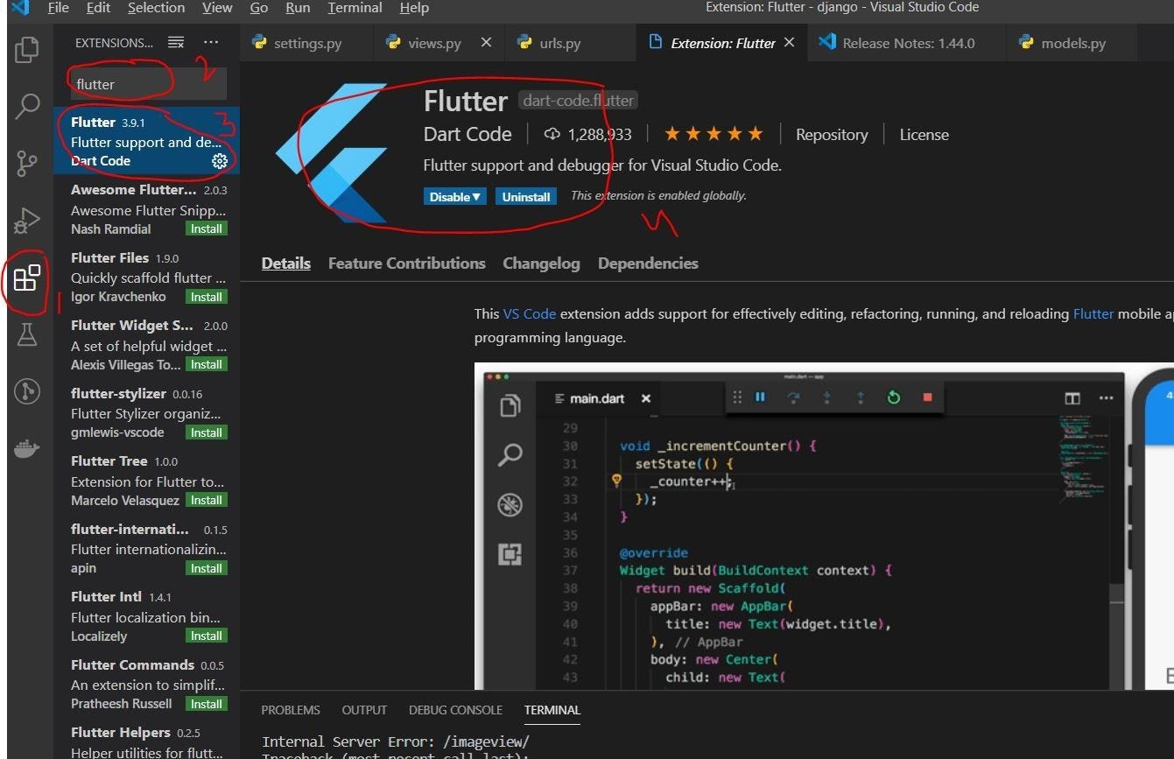Open the Edit menu
Viewport: 1174px width, 759px height.
coord(99,8)
